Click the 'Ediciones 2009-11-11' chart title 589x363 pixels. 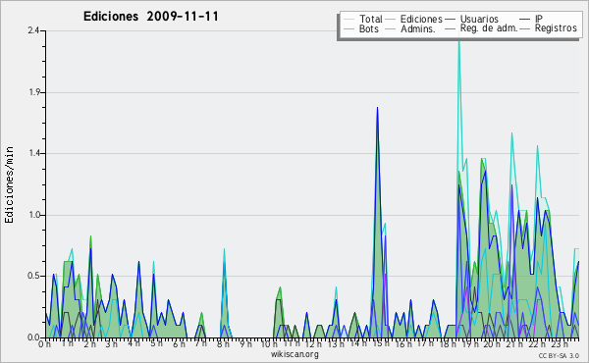click(150, 17)
